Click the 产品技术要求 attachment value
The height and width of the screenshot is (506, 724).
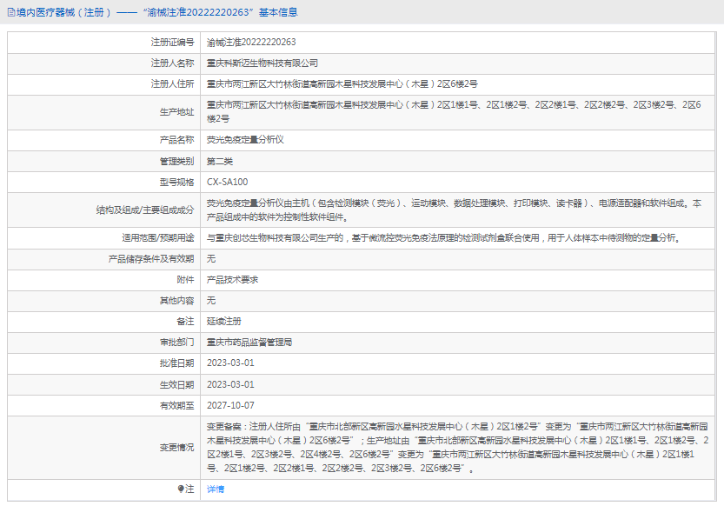point(232,280)
